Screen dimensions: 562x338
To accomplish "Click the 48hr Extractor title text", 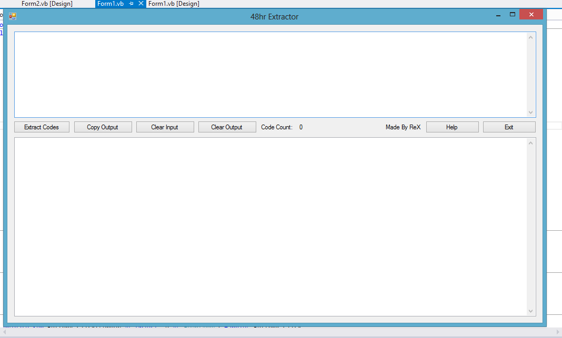I will click(x=274, y=17).
